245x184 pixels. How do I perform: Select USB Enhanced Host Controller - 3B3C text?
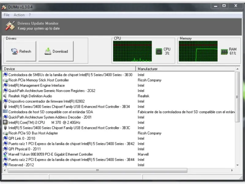[x=69, y=128]
